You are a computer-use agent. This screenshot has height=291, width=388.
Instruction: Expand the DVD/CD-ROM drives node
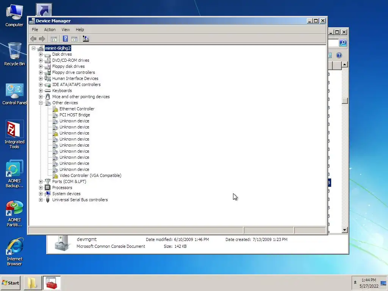tap(41, 60)
